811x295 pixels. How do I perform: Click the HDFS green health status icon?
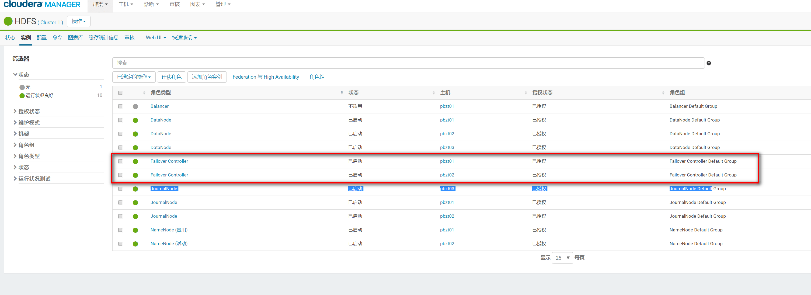pyautogui.click(x=8, y=21)
